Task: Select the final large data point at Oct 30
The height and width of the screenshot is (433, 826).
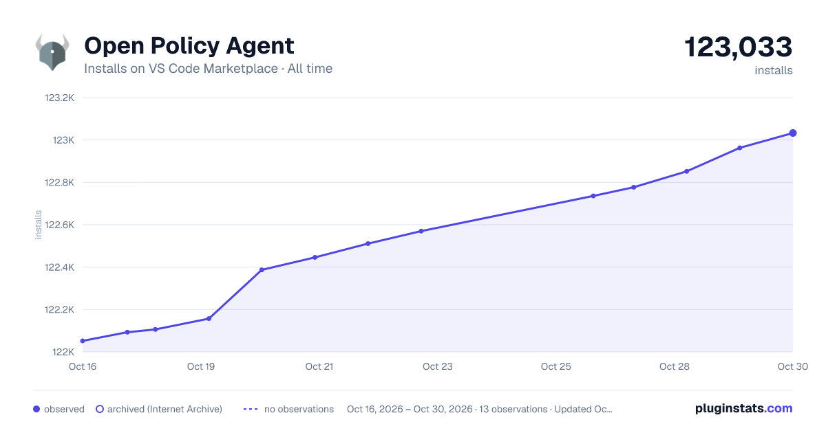Action: tap(793, 133)
